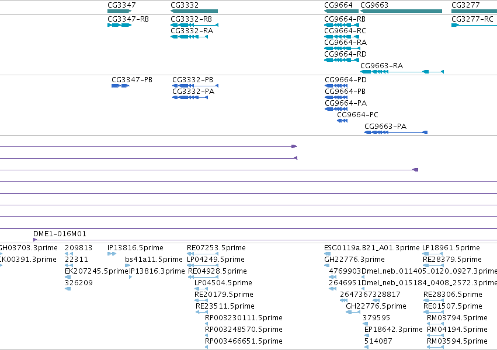The width and height of the screenshot is (497, 350).
Task: Click EST RP003230111.5prime
Action: pos(244,318)
